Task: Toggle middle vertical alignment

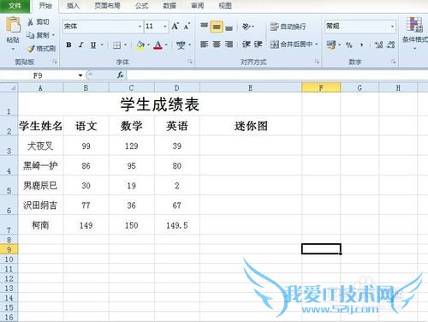Action: coord(217,27)
